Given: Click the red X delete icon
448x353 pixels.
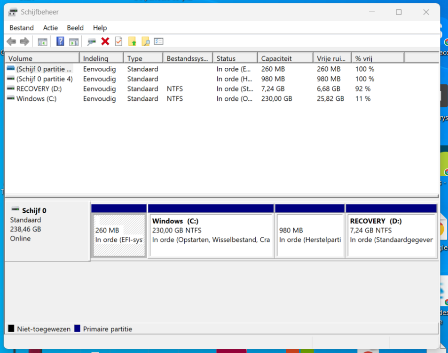Looking at the screenshot, I should tap(105, 41).
